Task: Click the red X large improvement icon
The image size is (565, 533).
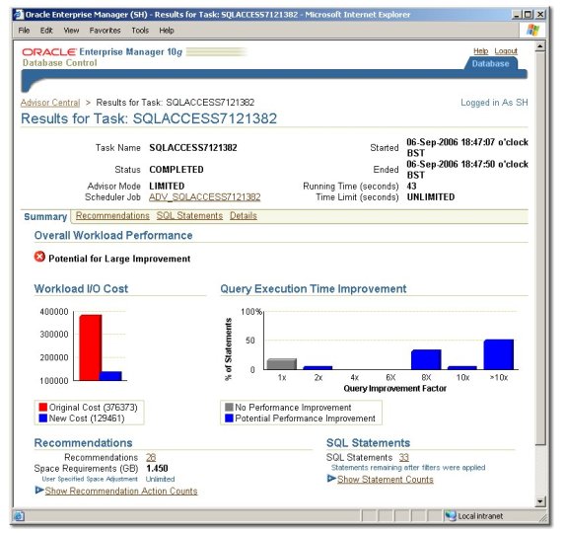Action: click(39, 257)
